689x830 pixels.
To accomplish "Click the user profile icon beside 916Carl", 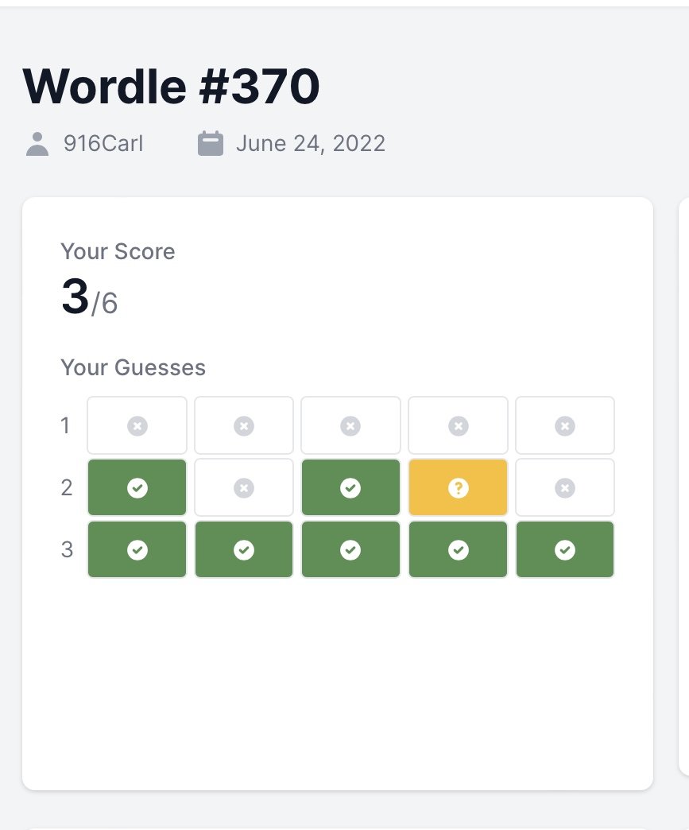I will coord(37,144).
